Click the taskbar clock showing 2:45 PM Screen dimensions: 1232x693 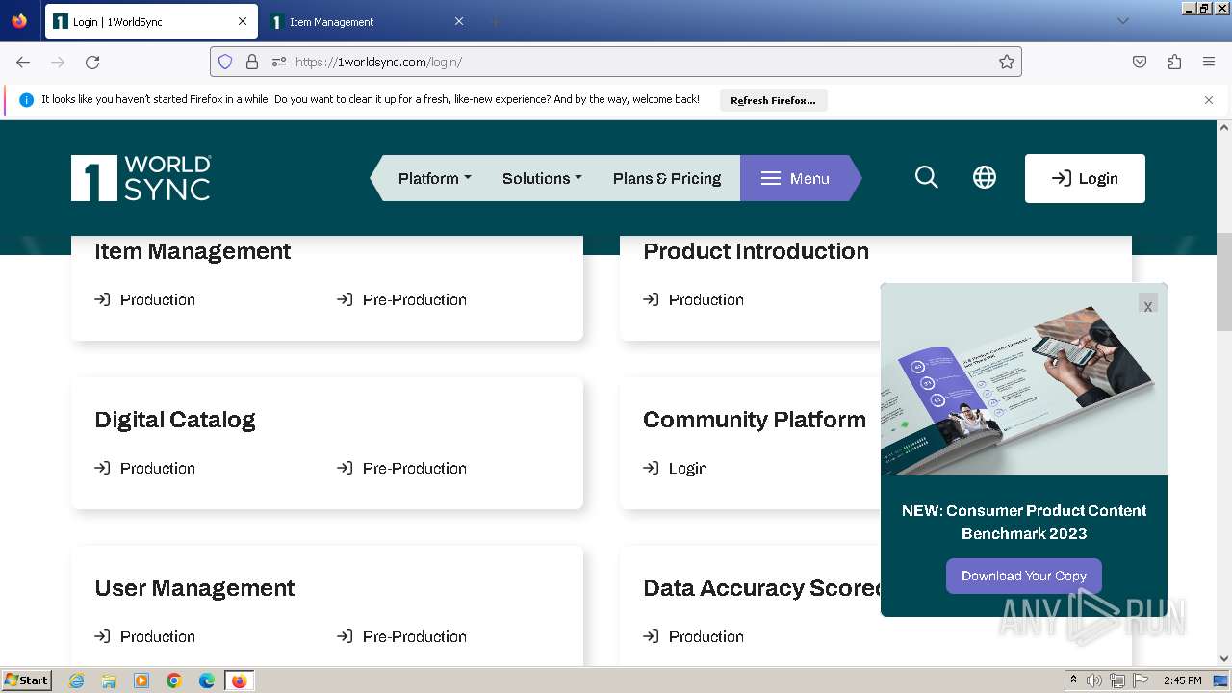pyautogui.click(x=1182, y=680)
